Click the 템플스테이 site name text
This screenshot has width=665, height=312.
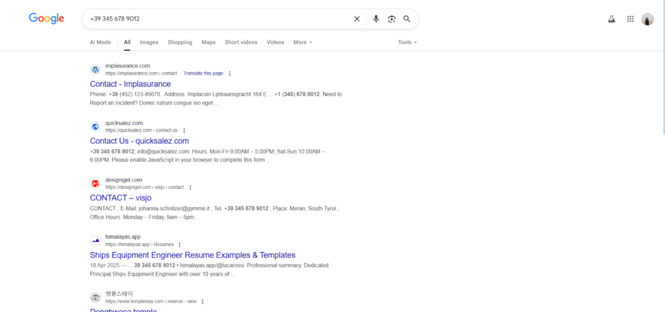tap(119, 294)
